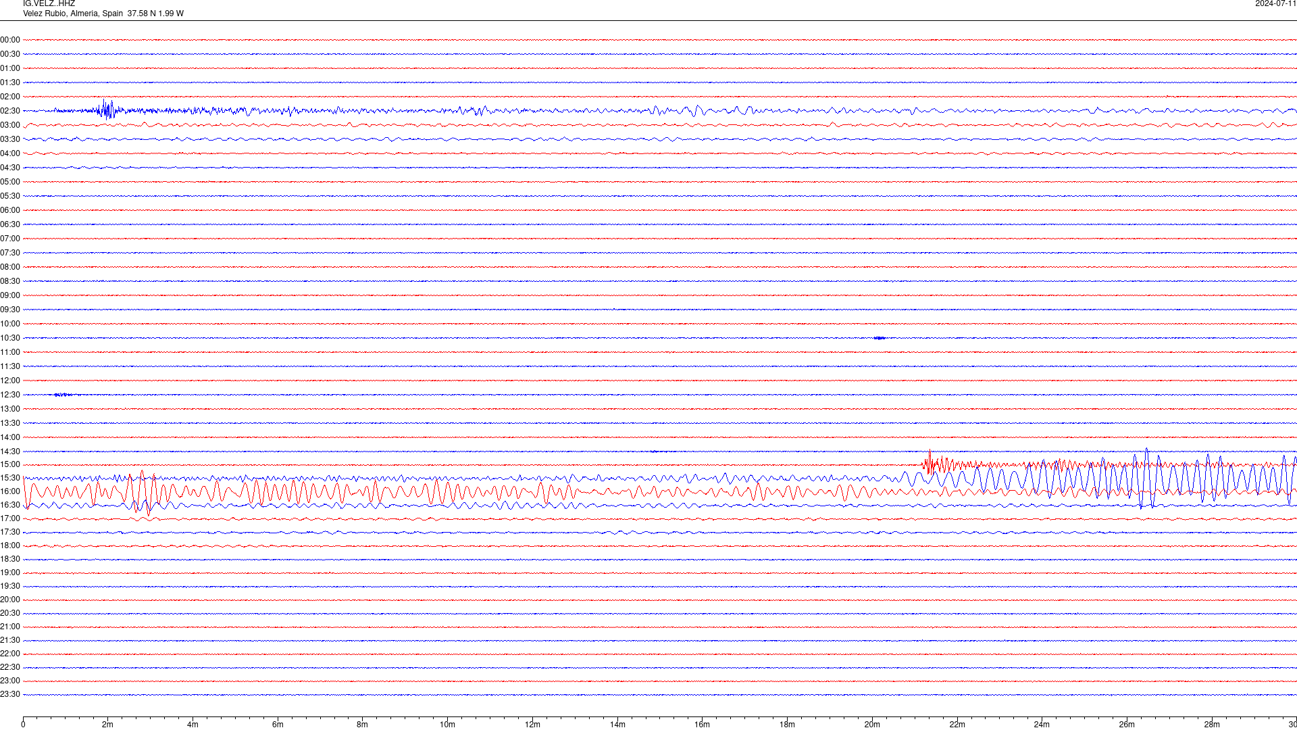Click the 16m tick on time axis

click(x=703, y=725)
